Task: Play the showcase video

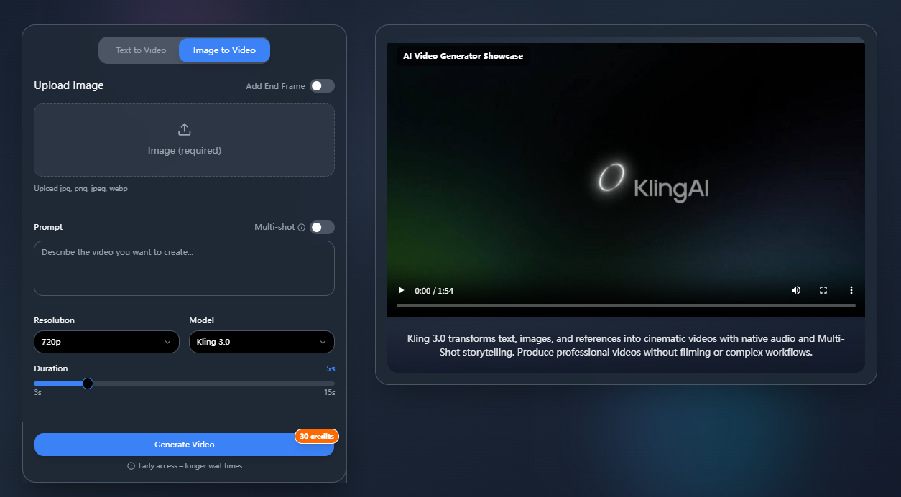Action: tap(401, 290)
